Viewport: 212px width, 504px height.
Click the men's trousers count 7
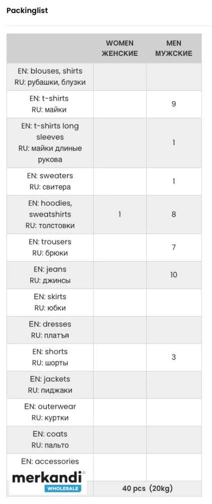click(x=174, y=247)
